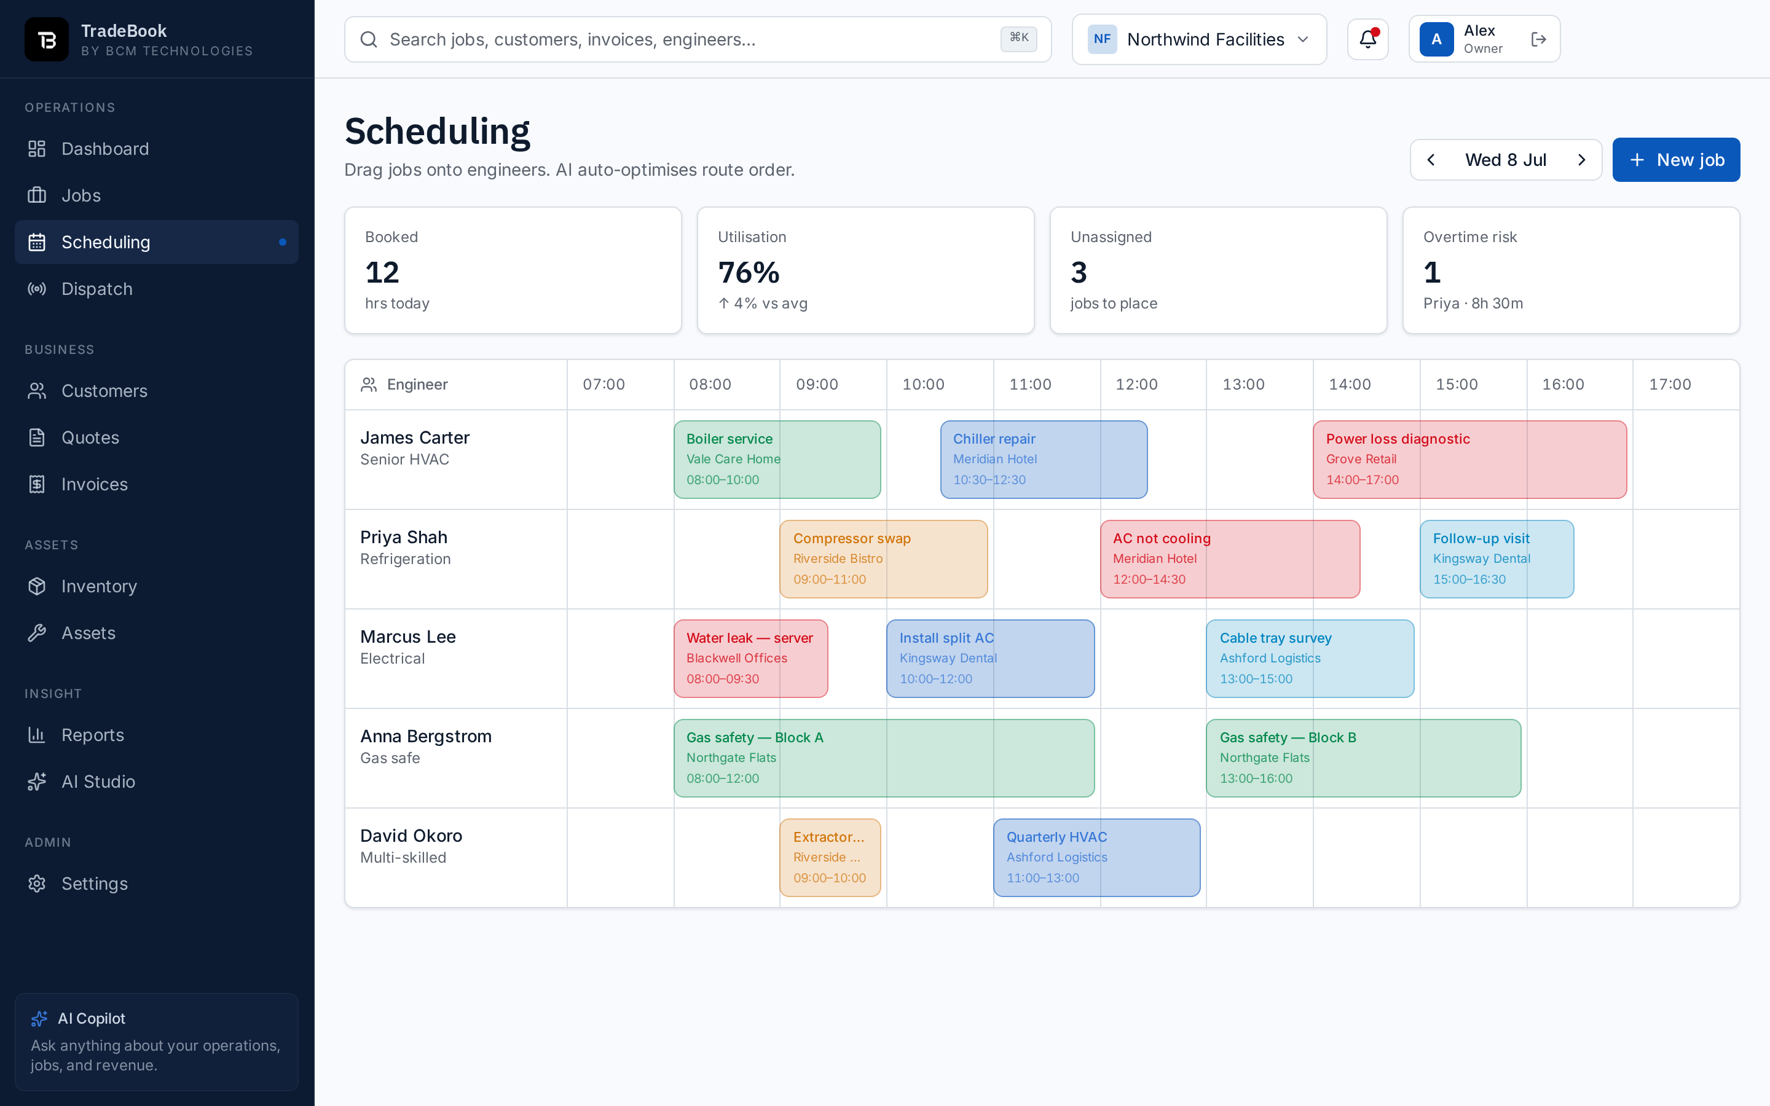Click the AI Copilot sparkle icon
The width and height of the screenshot is (1770, 1106).
39,1018
